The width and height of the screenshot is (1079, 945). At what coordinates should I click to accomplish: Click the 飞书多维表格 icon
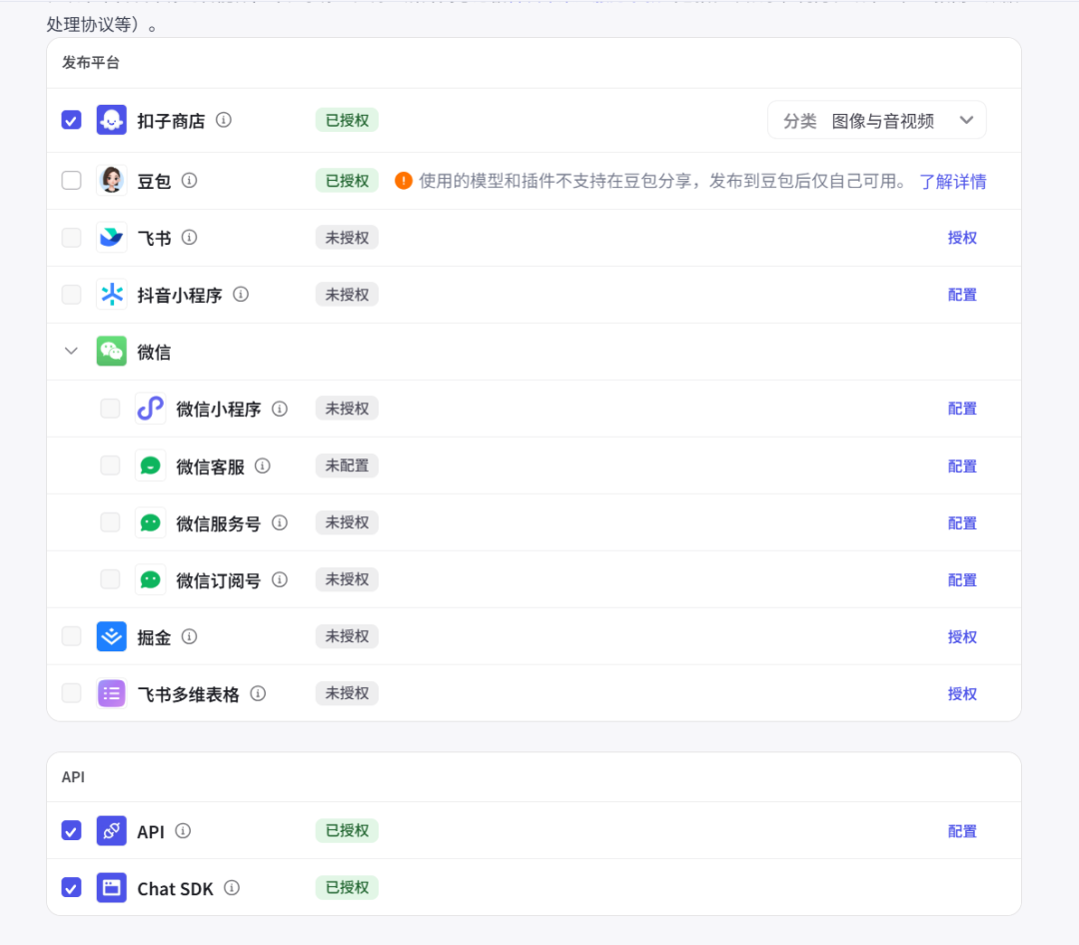tap(111, 693)
